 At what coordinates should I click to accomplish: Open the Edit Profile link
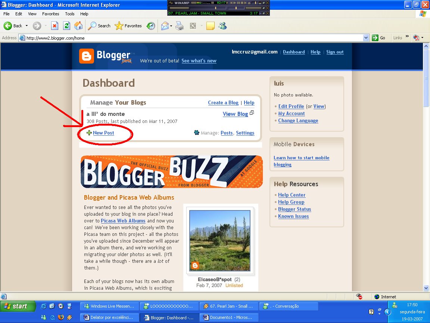pyautogui.click(x=291, y=106)
